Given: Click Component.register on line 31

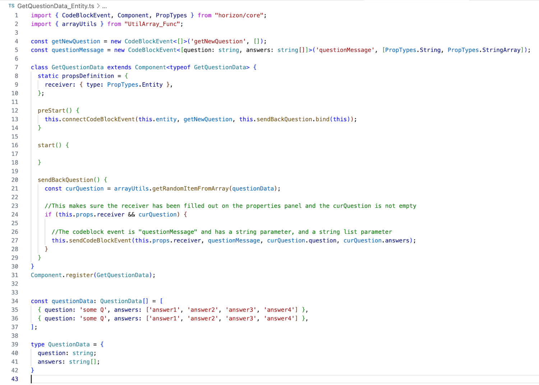Looking at the screenshot, I should (62, 275).
